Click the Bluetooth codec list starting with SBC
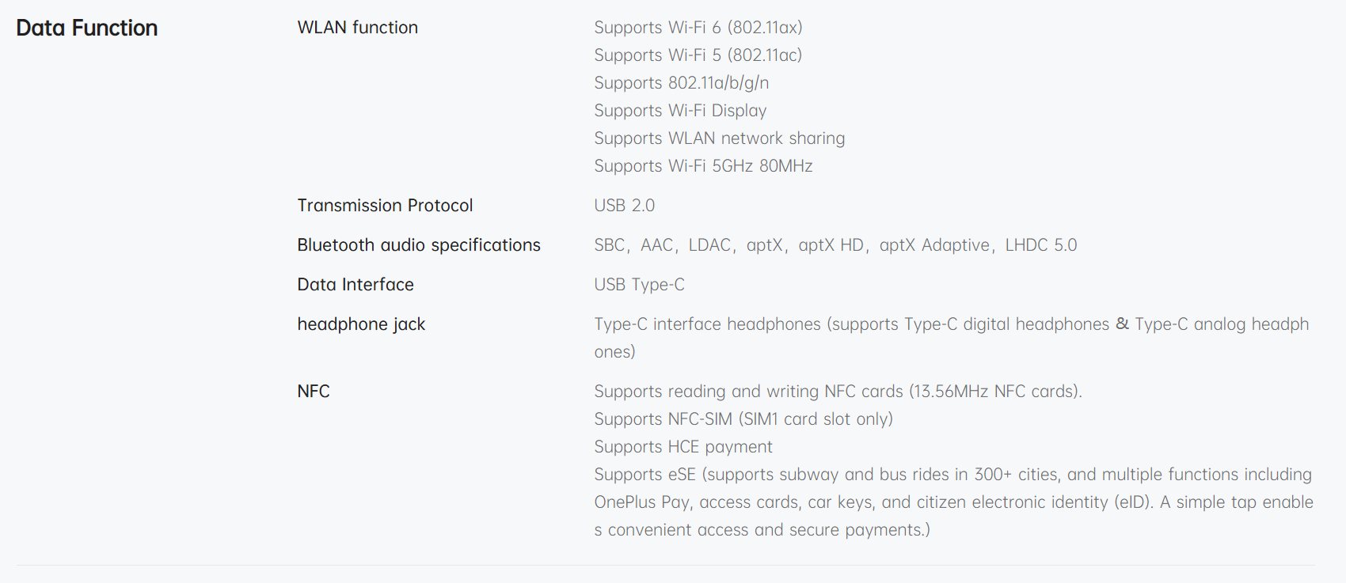Image resolution: width=1346 pixels, height=583 pixels. point(835,245)
